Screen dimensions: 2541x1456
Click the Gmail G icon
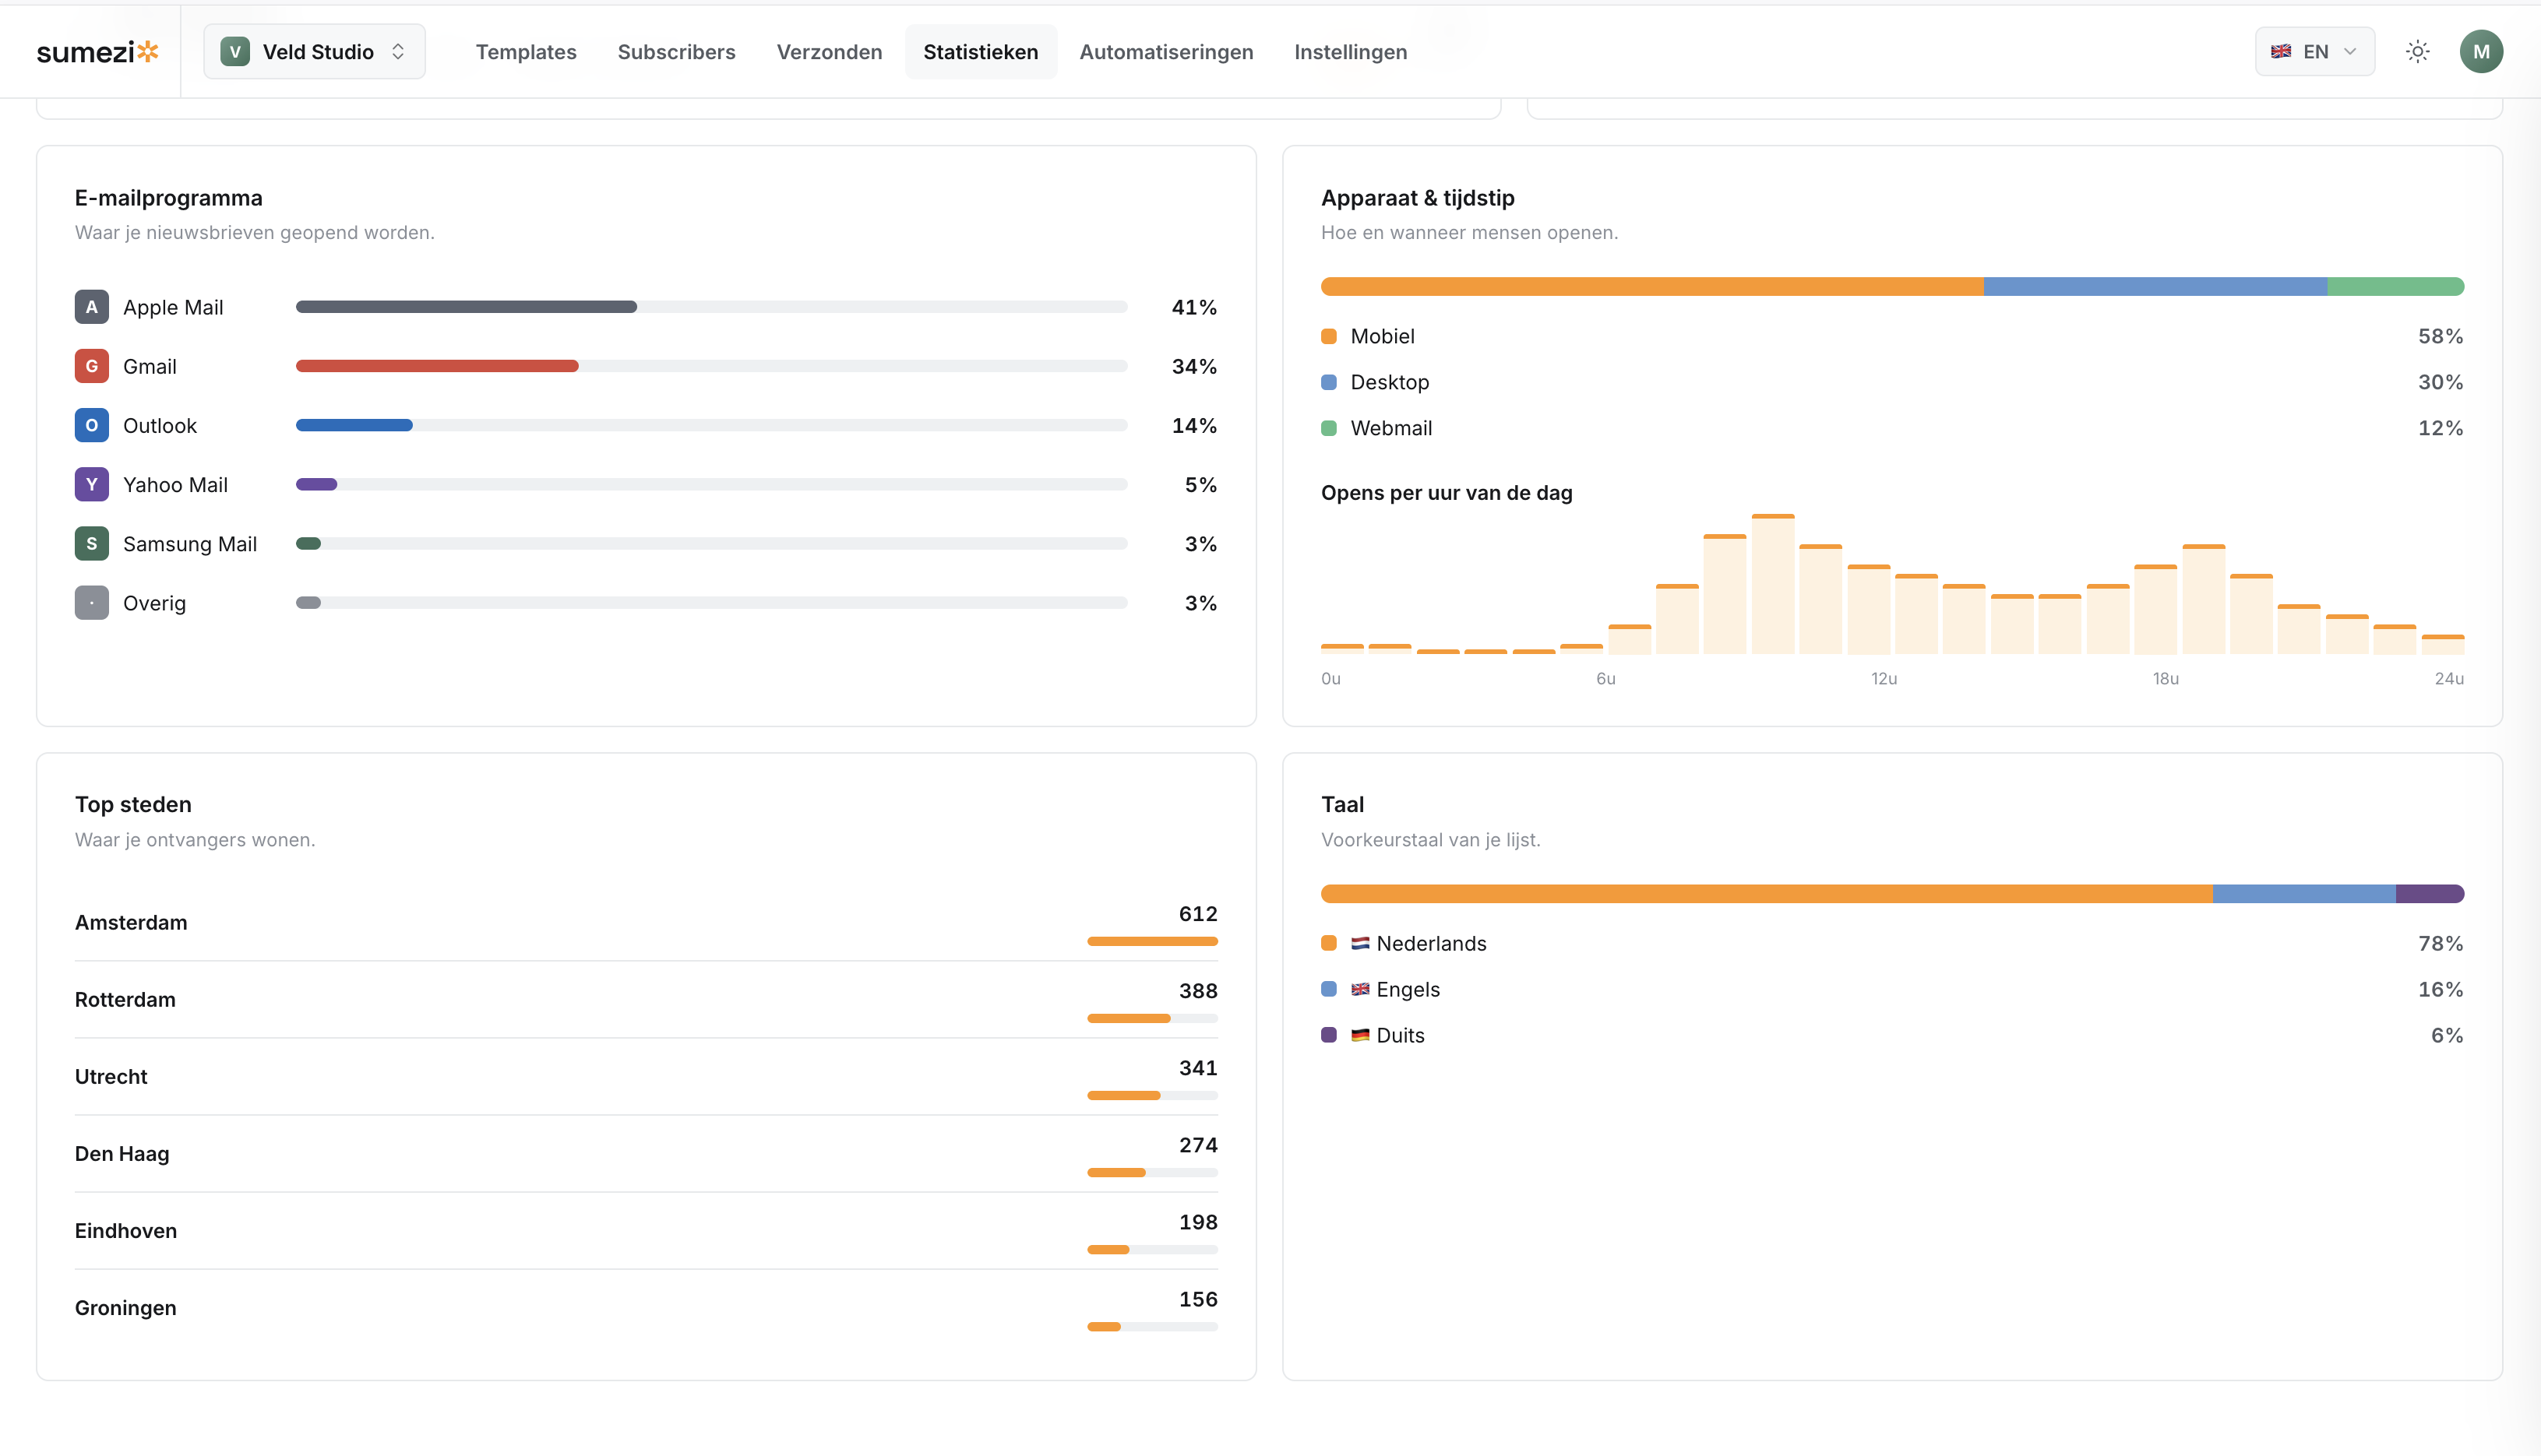[x=91, y=366]
